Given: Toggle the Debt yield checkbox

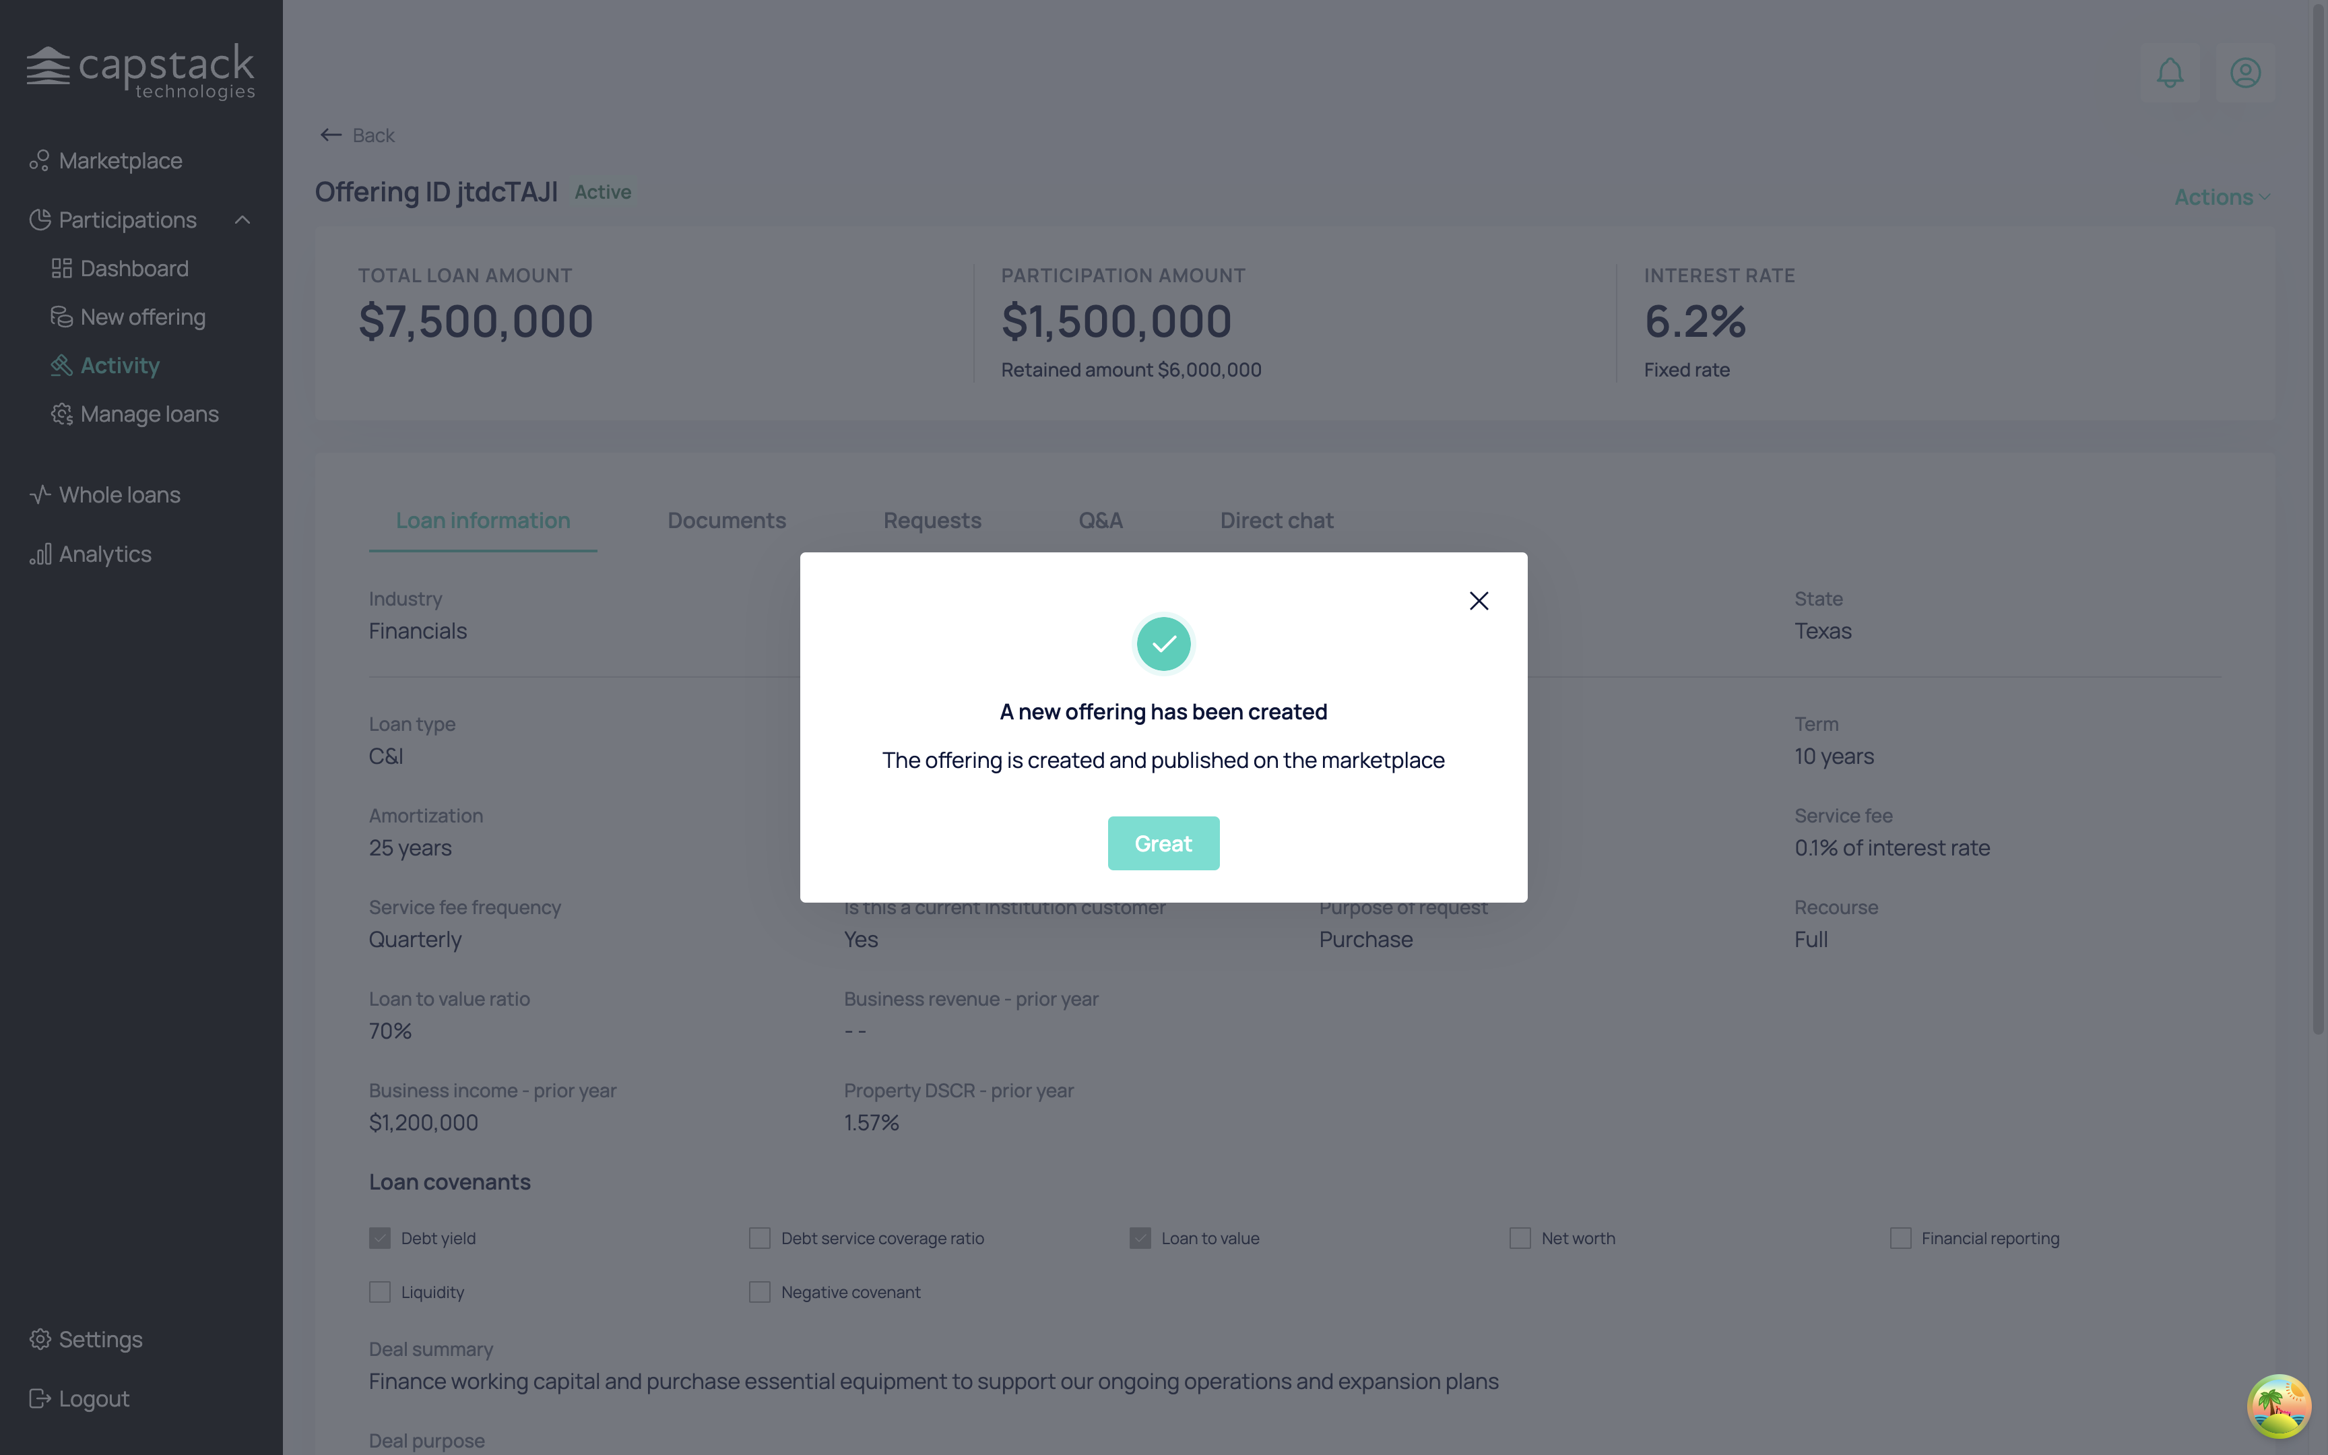Looking at the screenshot, I should pos(380,1239).
